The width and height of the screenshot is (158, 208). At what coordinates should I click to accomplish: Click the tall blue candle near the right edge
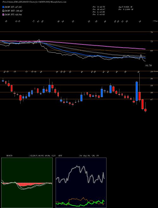click(x=137, y=91)
